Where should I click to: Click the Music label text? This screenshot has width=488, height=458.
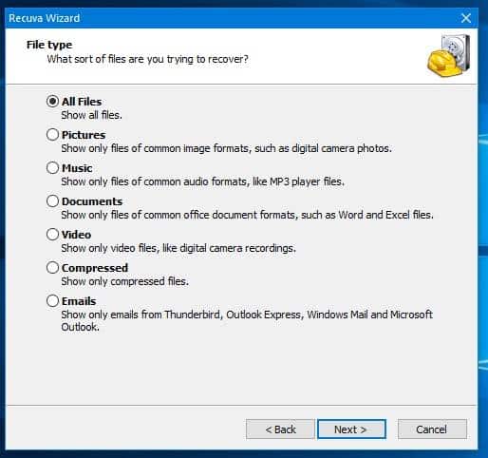coord(77,168)
